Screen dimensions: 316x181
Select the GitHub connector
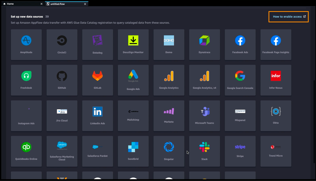point(62,80)
